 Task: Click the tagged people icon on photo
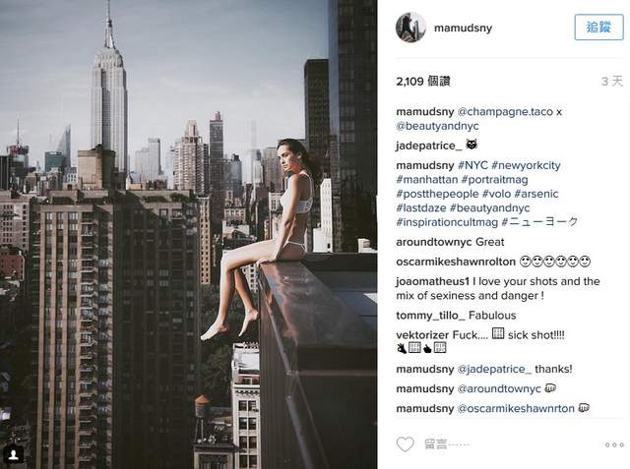click(14, 454)
